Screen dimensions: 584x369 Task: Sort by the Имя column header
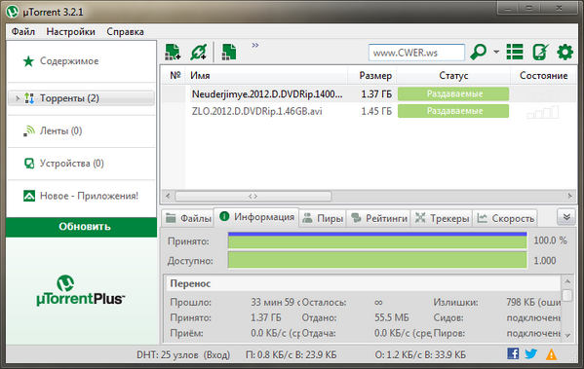click(x=267, y=76)
